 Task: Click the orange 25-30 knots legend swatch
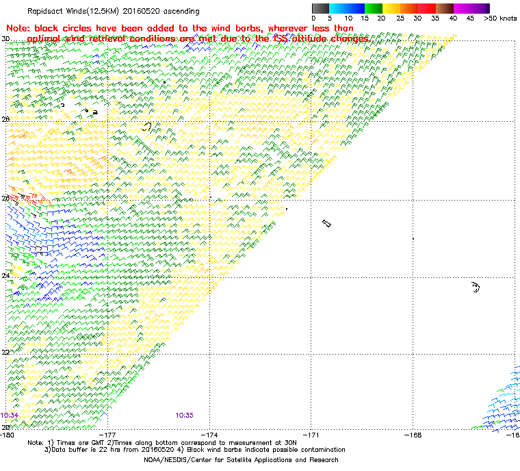[409, 8]
